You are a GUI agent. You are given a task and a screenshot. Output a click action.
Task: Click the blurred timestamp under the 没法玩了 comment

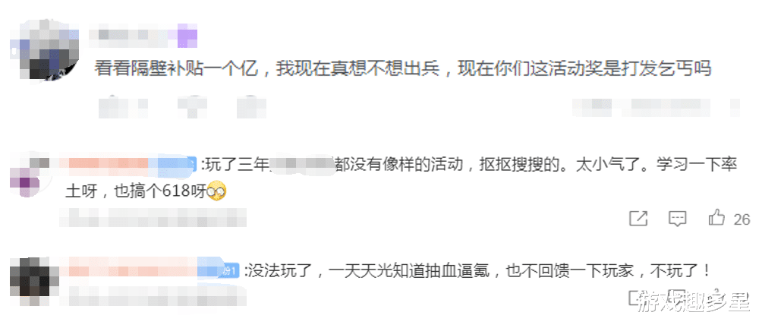click(153, 296)
